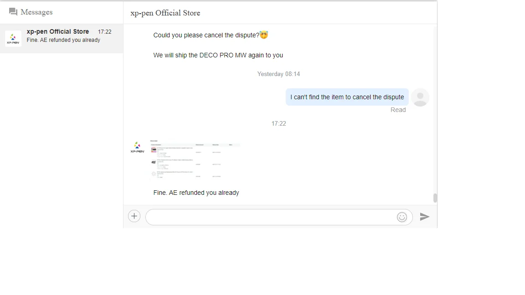Click the XP-Pen avatar beside refund image
This screenshot has width=525, height=295.
click(x=137, y=147)
